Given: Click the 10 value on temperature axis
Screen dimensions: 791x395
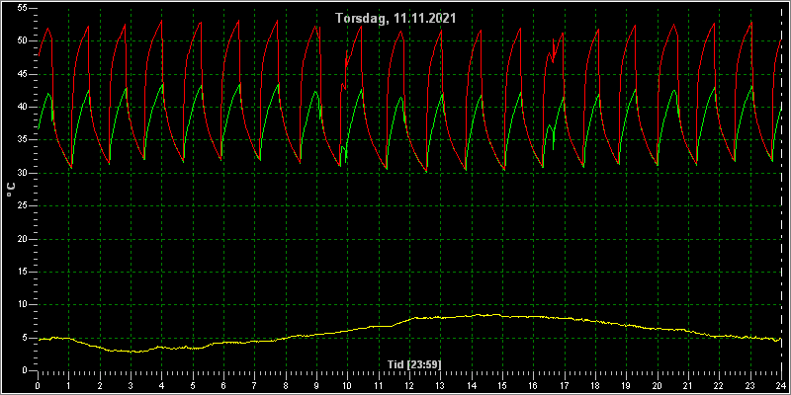Looking at the screenshot, I should coord(23,304).
